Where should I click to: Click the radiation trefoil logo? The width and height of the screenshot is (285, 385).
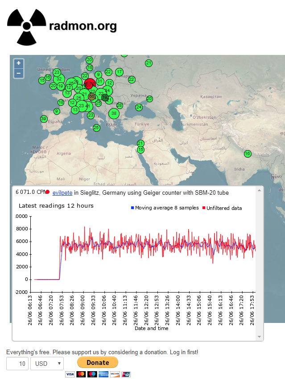[26, 27]
